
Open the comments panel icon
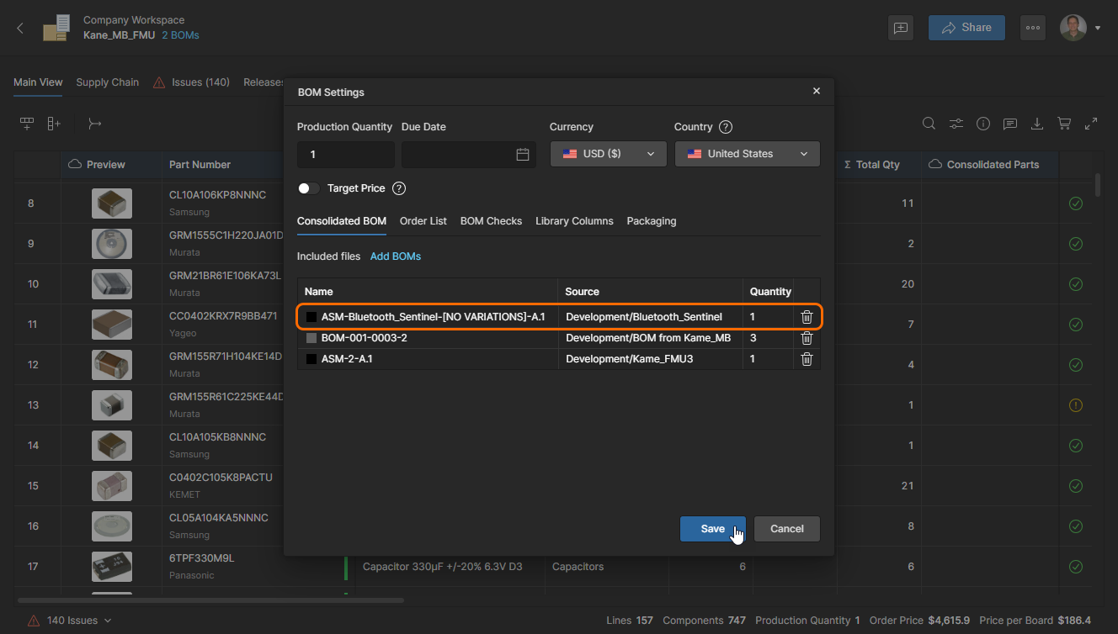pos(1010,124)
